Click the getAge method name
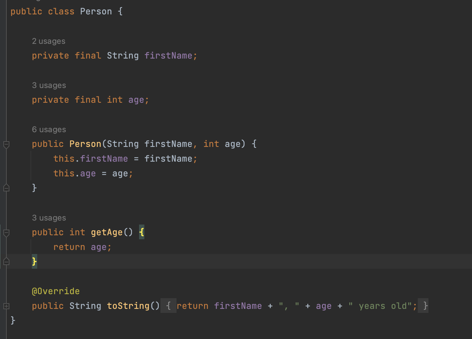The image size is (472, 339). [x=107, y=232]
